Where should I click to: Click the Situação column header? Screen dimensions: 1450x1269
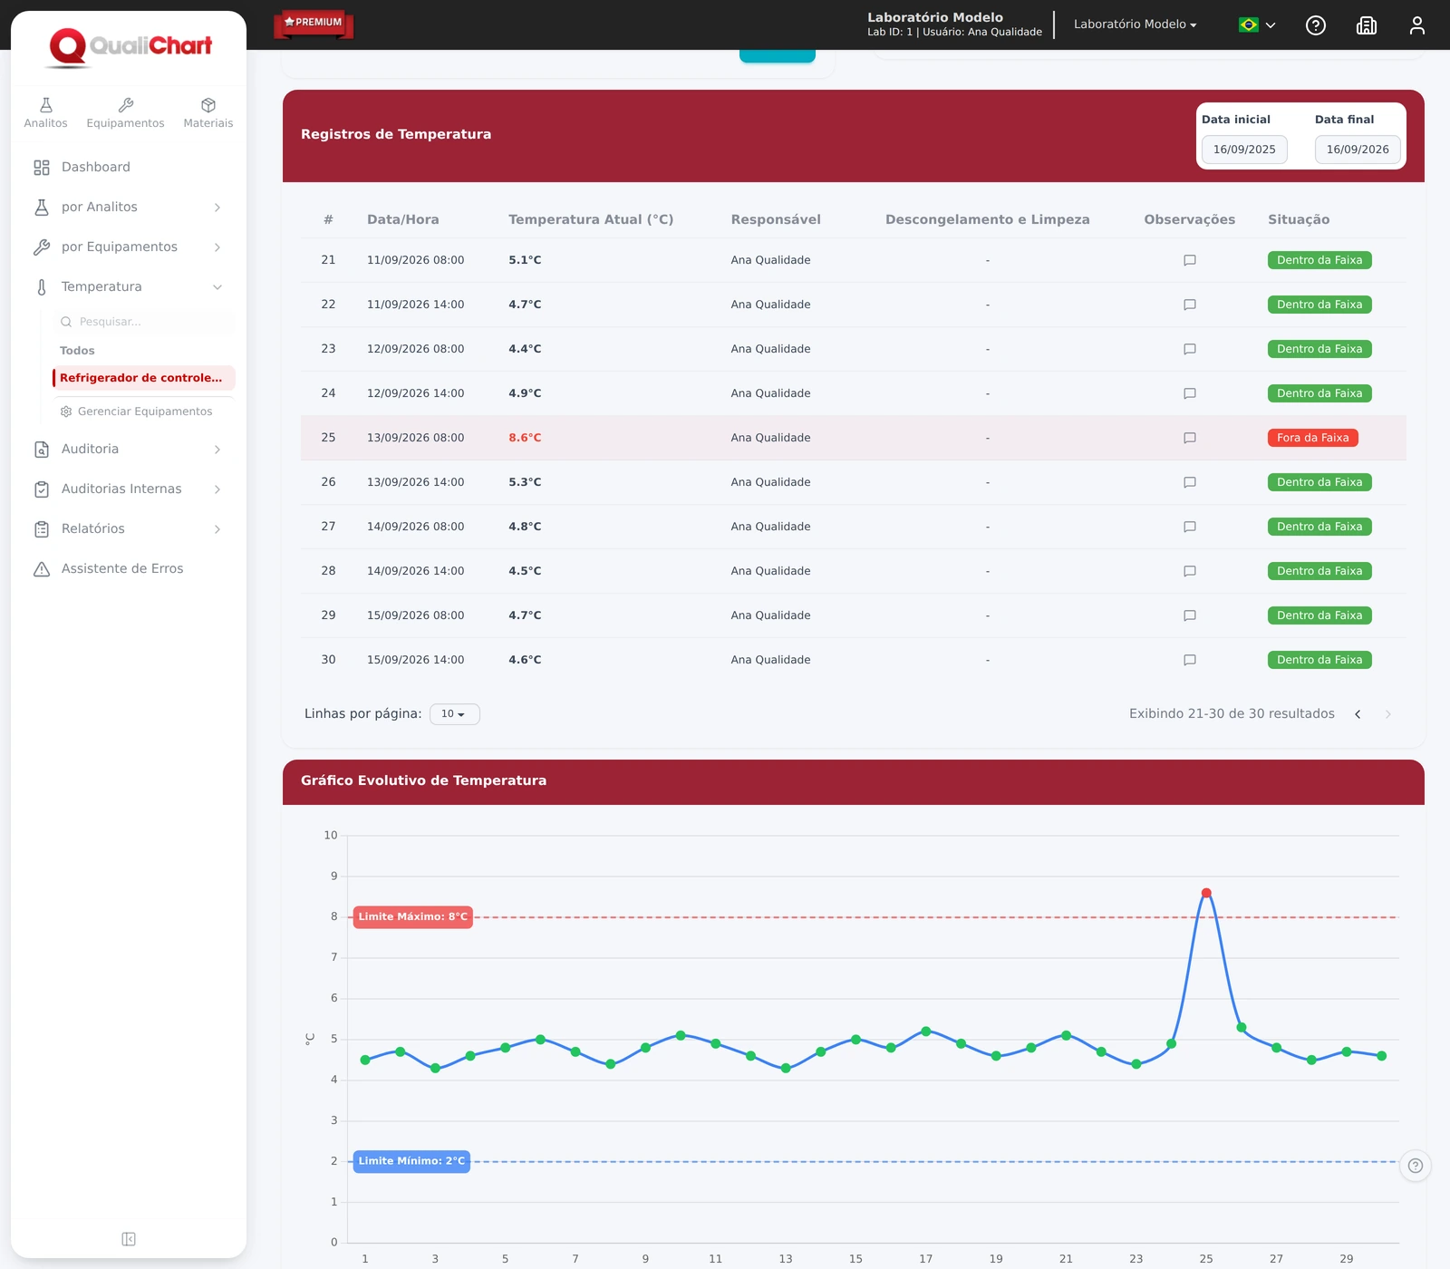(x=1299, y=219)
